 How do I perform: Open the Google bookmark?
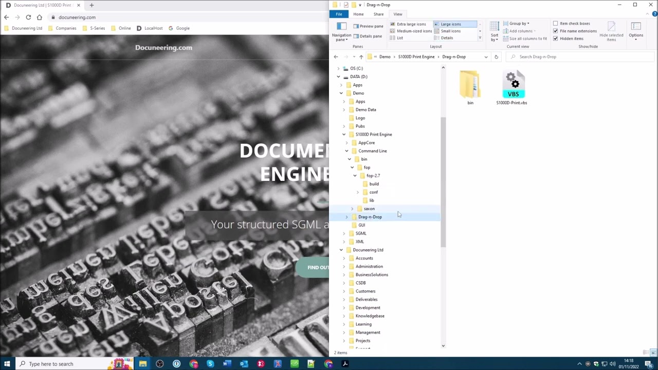pos(179,28)
